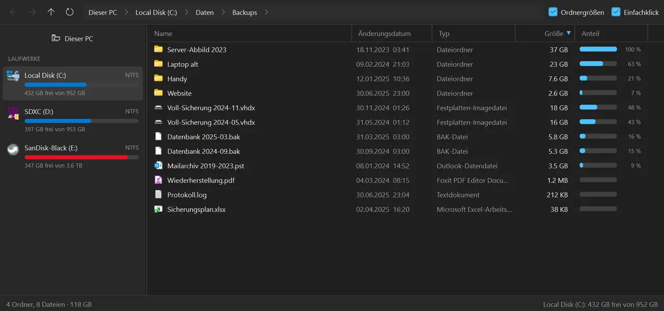Jump to Daten in the breadcrumb
The height and width of the screenshot is (311, 664).
pos(204,12)
